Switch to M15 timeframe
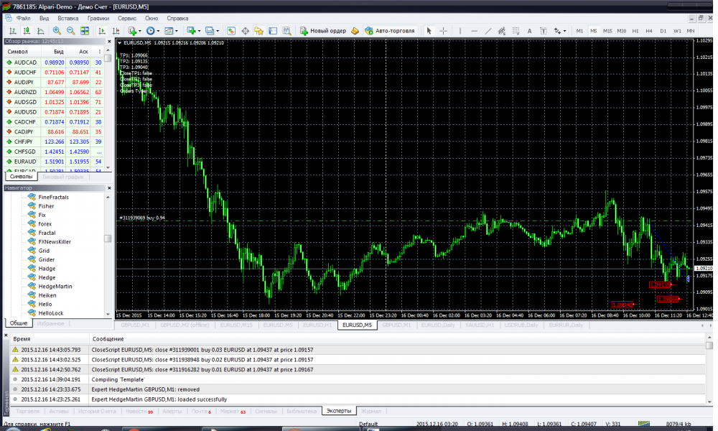Image resolution: width=718 pixels, height=431 pixels. point(607,31)
